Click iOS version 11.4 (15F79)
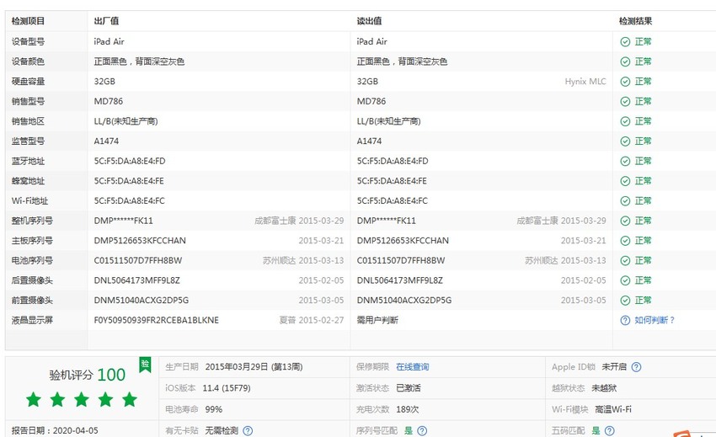The image size is (716, 437). pos(227,388)
